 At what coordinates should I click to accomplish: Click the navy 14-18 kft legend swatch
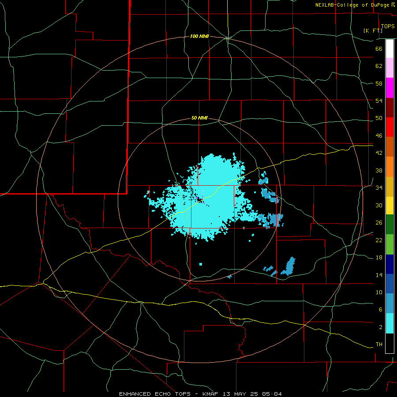point(390,264)
